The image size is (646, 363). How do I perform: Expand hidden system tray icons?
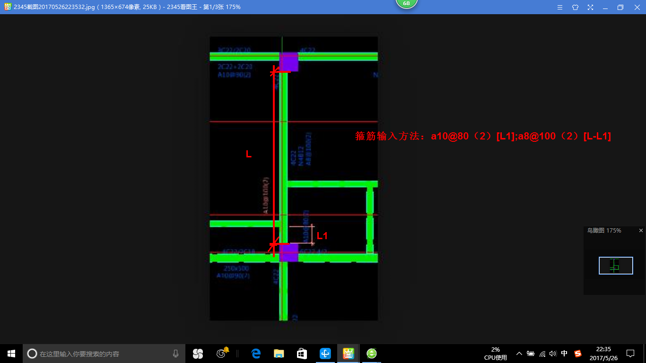click(x=519, y=354)
